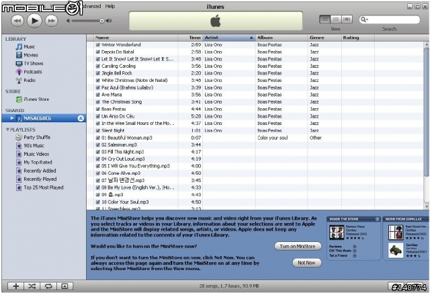Play the current track
The image size is (430, 293).
pos(34,21)
